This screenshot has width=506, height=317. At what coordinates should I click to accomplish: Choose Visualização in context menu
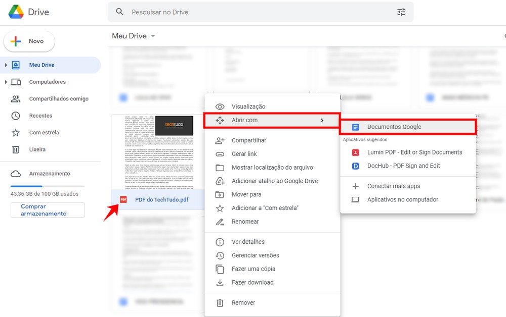coord(272,107)
